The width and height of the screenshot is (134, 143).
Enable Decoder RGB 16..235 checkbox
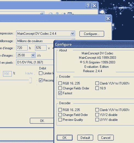60,110
